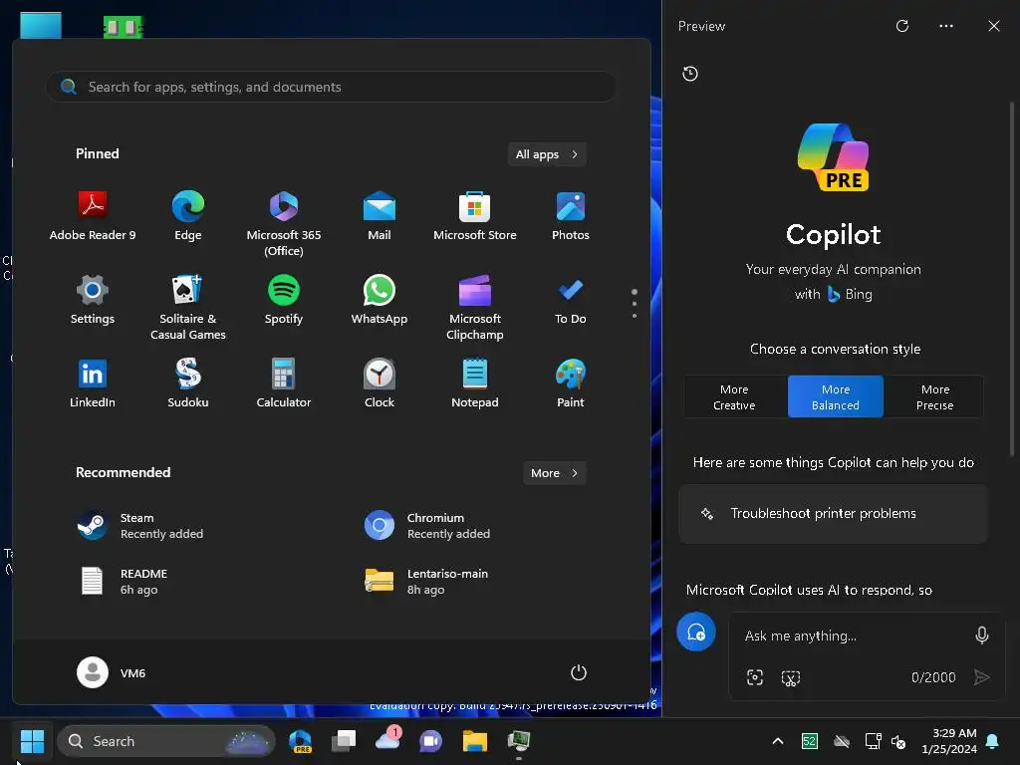Open the Photos app
This screenshot has height=765, width=1020.
coord(571,216)
